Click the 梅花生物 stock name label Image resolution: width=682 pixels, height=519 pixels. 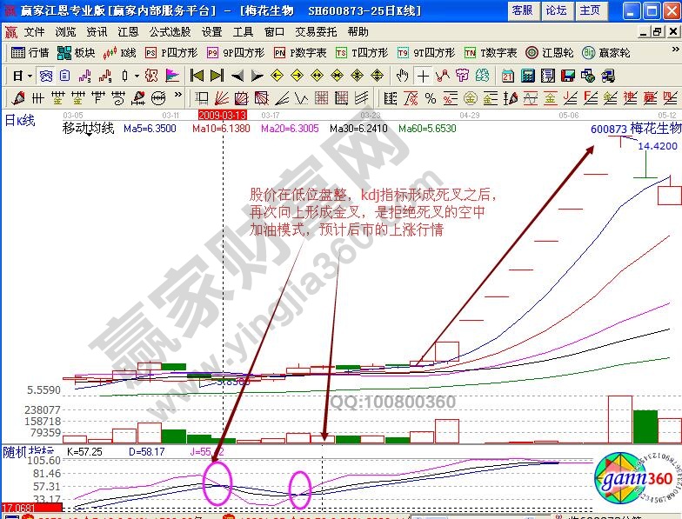(x=655, y=128)
